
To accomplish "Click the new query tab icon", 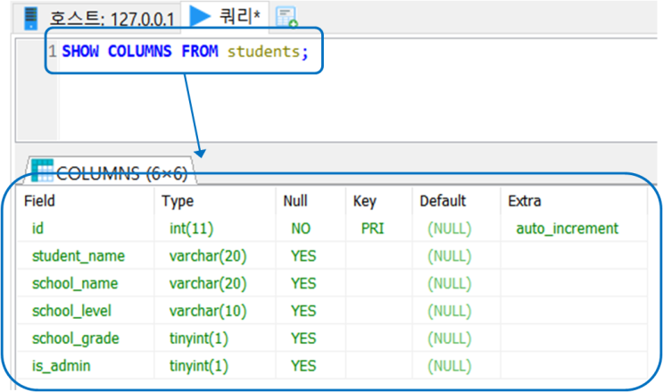I will coord(286,17).
